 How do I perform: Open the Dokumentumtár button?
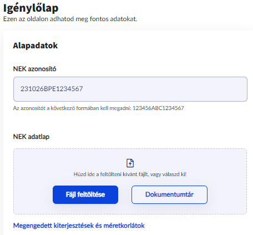coord(169,194)
